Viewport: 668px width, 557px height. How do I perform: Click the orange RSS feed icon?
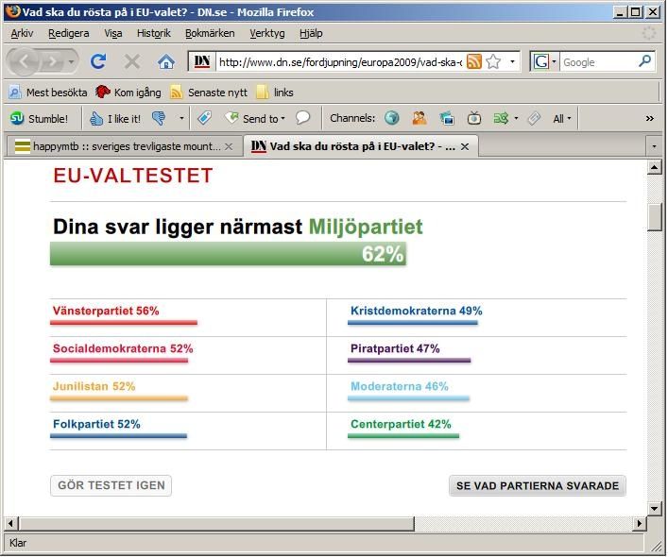click(x=474, y=62)
